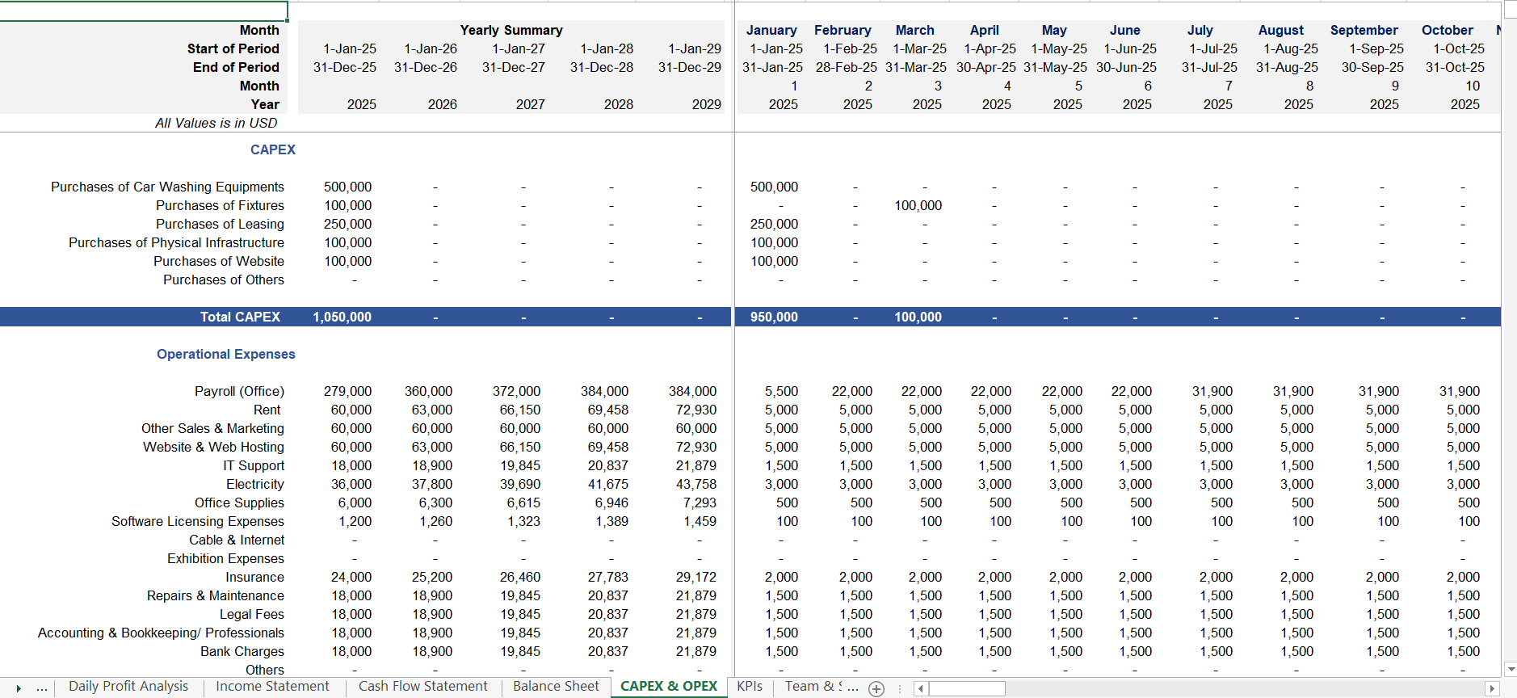Select the April column header
Viewport: 1517px width, 698px height.
984,30
